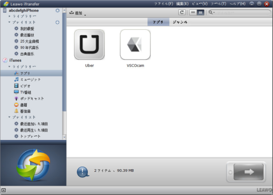
Task: Add a new playlist with plus icon
Action: click(x=57, y=22)
